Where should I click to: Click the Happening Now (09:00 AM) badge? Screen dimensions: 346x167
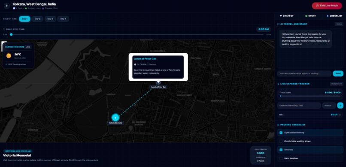coord(18,151)
